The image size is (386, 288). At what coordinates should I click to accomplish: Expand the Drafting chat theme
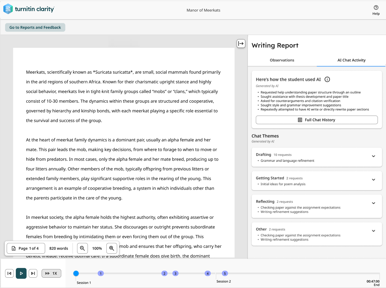(373, 156)
